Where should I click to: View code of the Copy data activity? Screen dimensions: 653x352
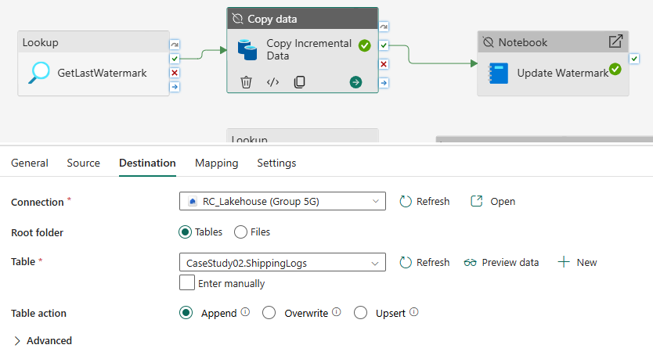(272, 82)
